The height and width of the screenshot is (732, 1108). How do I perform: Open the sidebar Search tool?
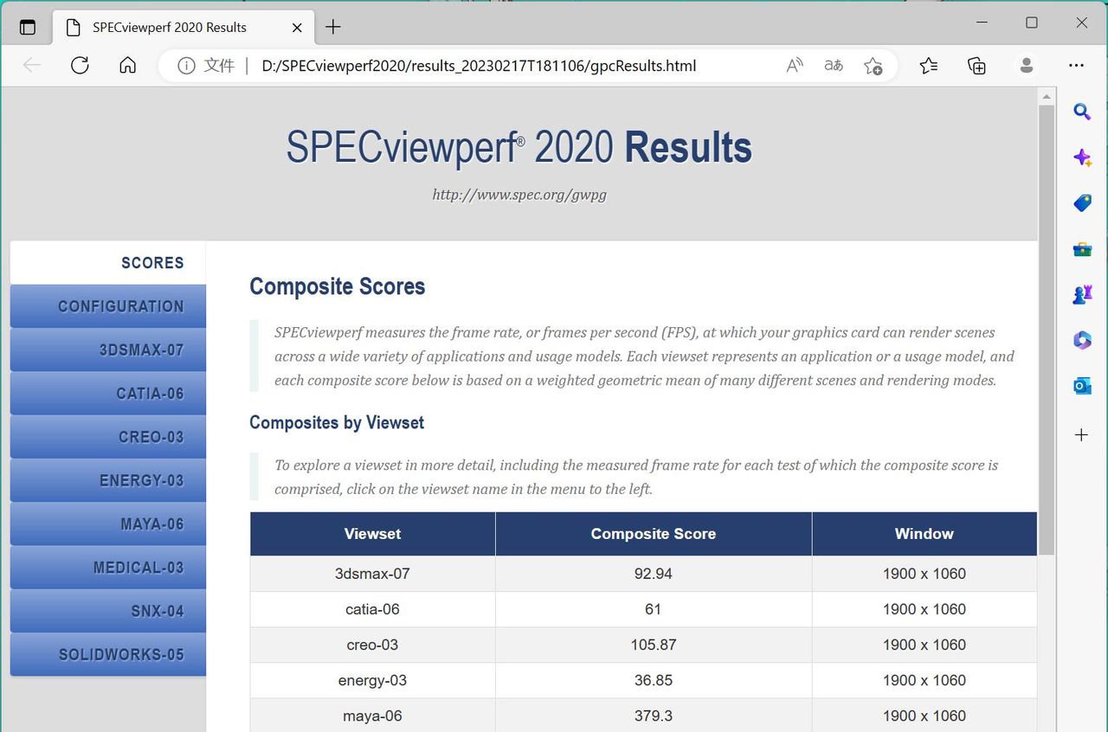click(x=1082, y=112)
